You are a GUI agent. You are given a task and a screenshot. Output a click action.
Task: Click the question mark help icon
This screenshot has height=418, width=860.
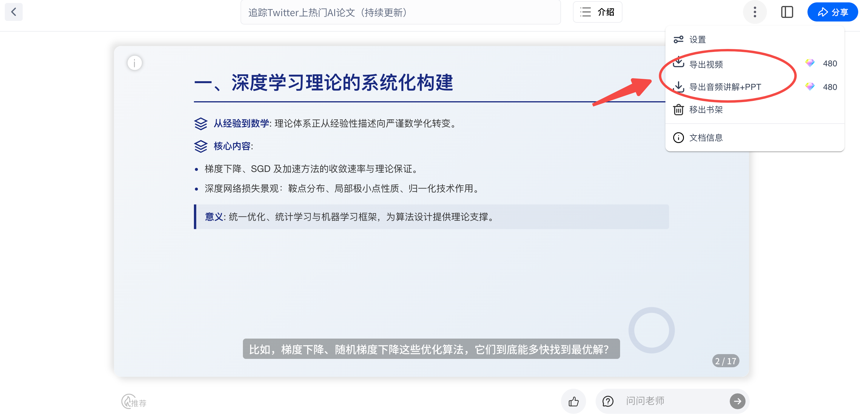point(608,401)
